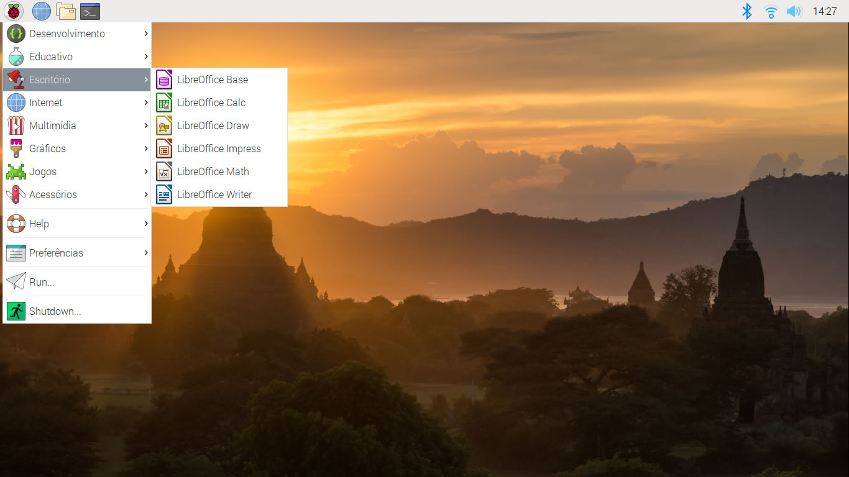Screen dimensions: 849x477
Task: Click the LibreOffice Math formula icon
Action: [164, 171]
